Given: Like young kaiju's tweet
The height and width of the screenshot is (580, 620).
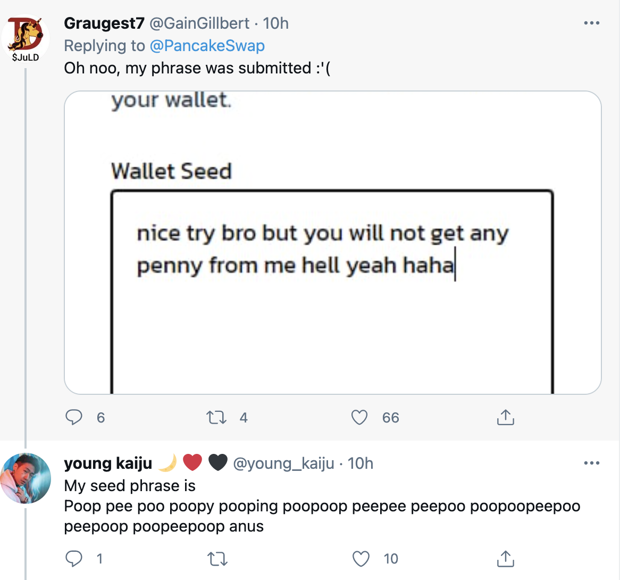Looking at the screenshot, I should (361, 559).
